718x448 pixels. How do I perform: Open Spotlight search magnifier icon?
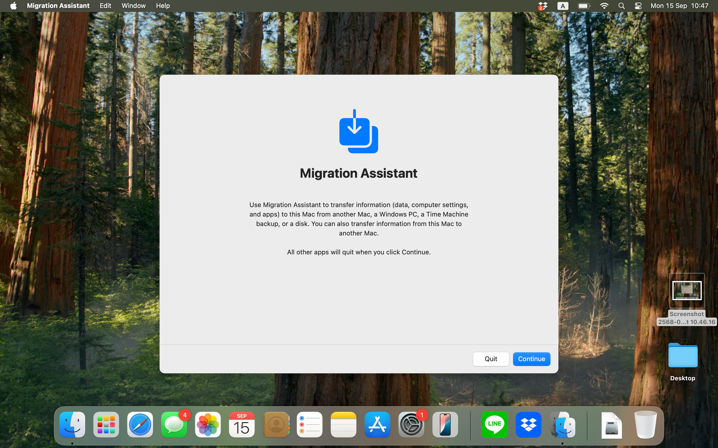[621, 6]
